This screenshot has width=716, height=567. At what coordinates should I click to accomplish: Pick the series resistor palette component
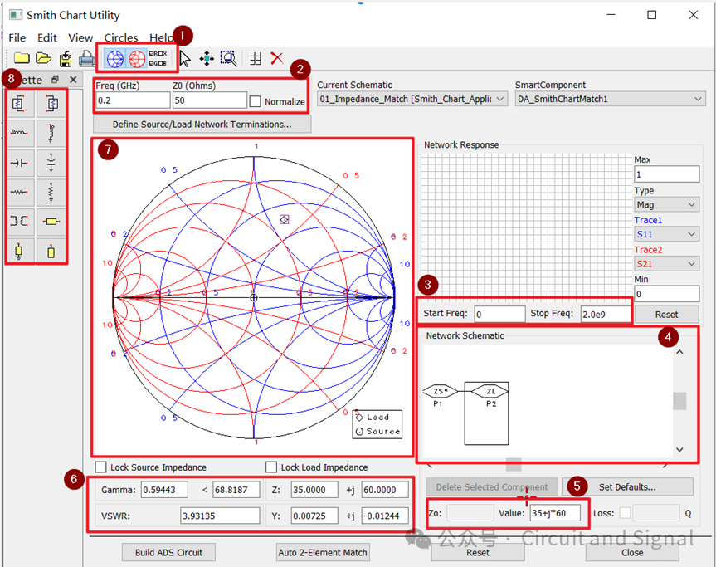[x=19, y=193]
